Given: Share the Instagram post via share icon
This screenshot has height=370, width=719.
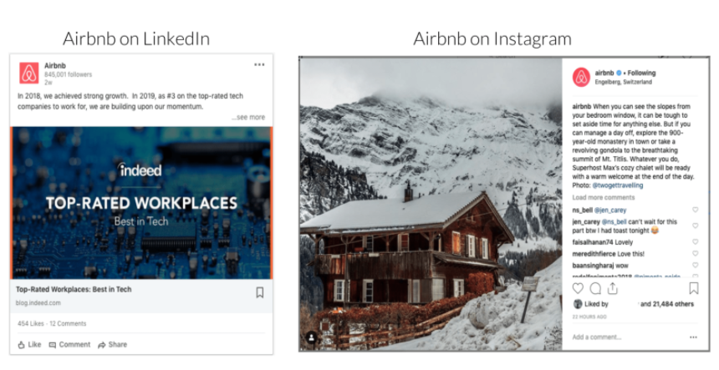Looking at the screenshot, I should (x=613, y=288).
